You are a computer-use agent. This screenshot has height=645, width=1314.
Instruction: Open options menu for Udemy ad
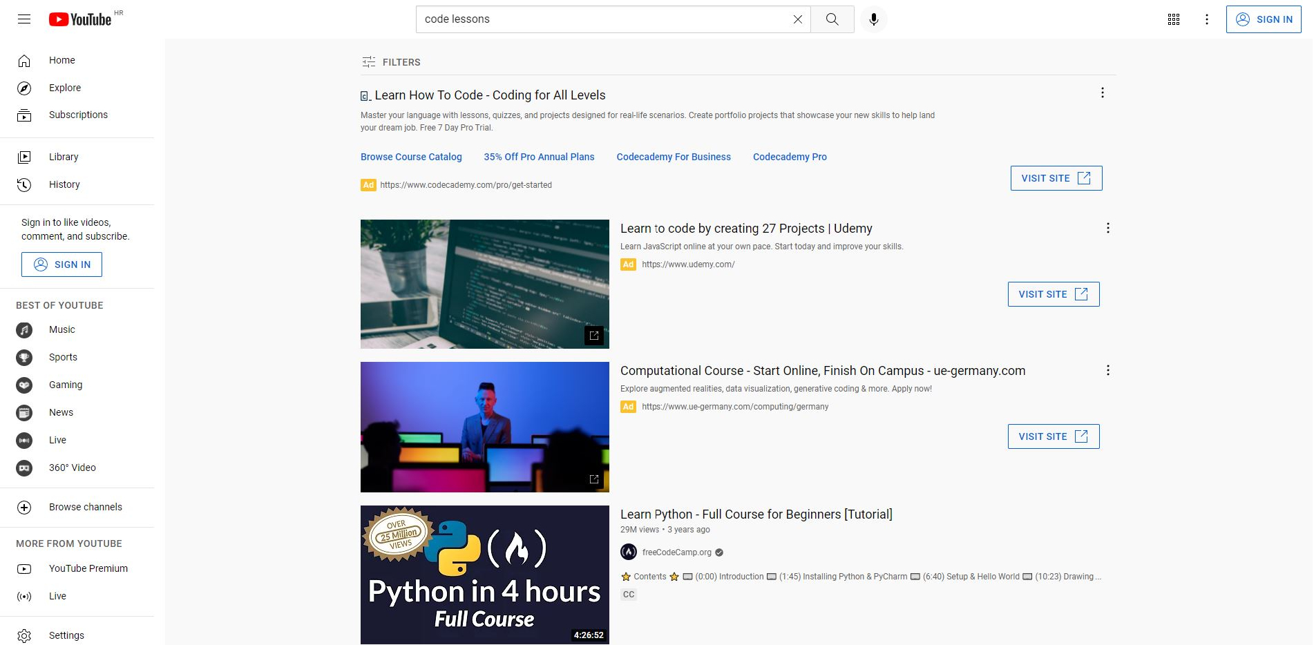[x=1108, y=228]
